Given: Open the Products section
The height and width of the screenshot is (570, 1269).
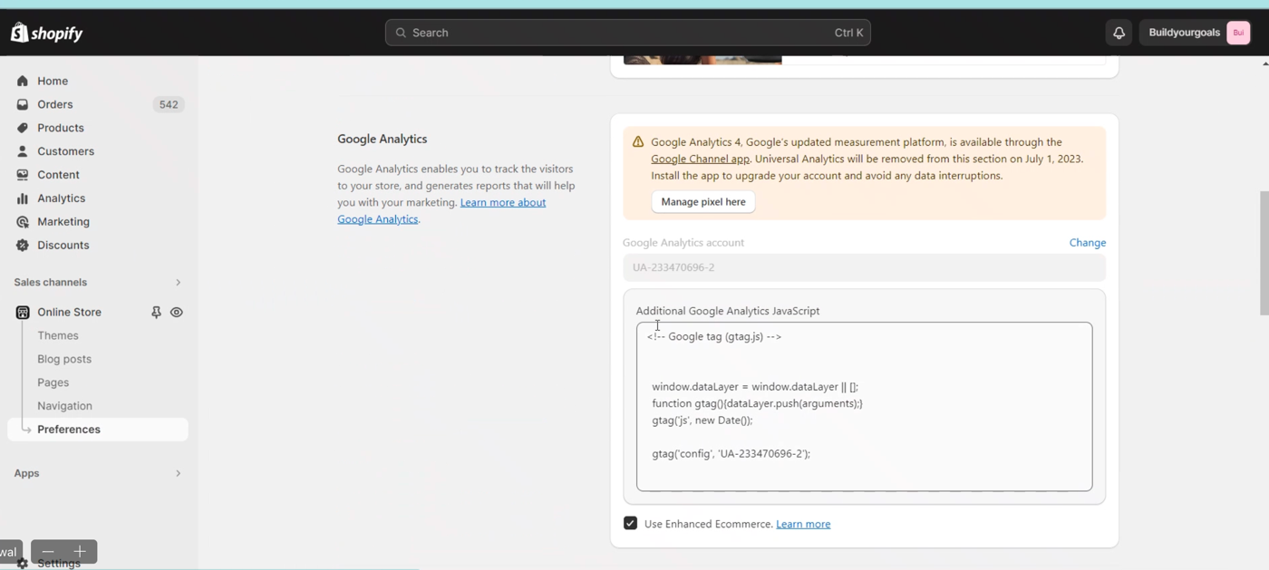Looking at the screenshot, I should [58, 128].
